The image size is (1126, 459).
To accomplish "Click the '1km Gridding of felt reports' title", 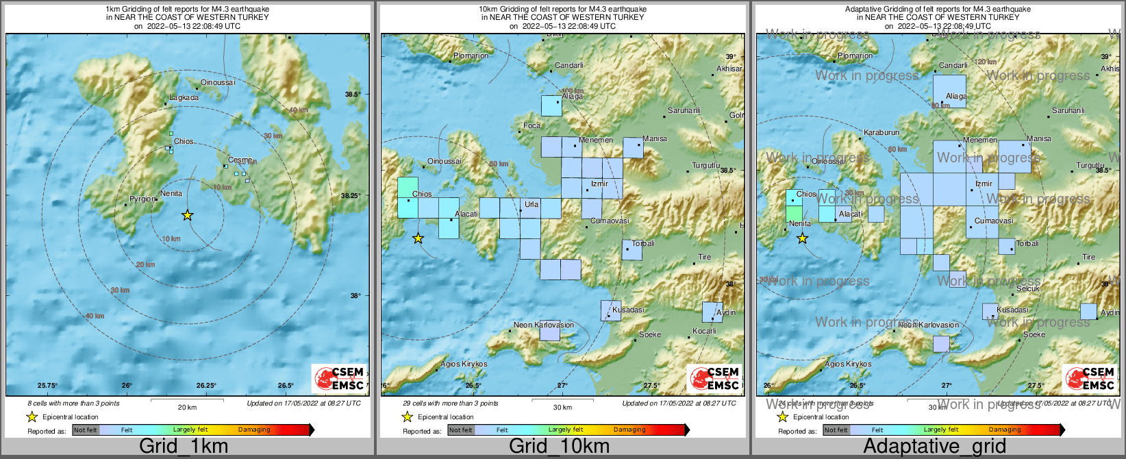I will [x=187, y=9].
